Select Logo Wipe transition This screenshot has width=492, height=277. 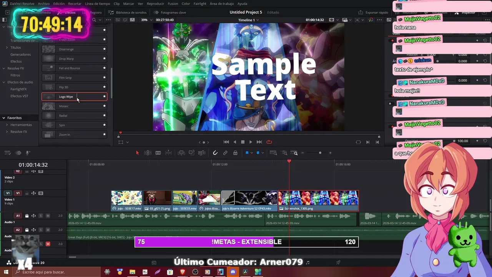coord(74,97)
